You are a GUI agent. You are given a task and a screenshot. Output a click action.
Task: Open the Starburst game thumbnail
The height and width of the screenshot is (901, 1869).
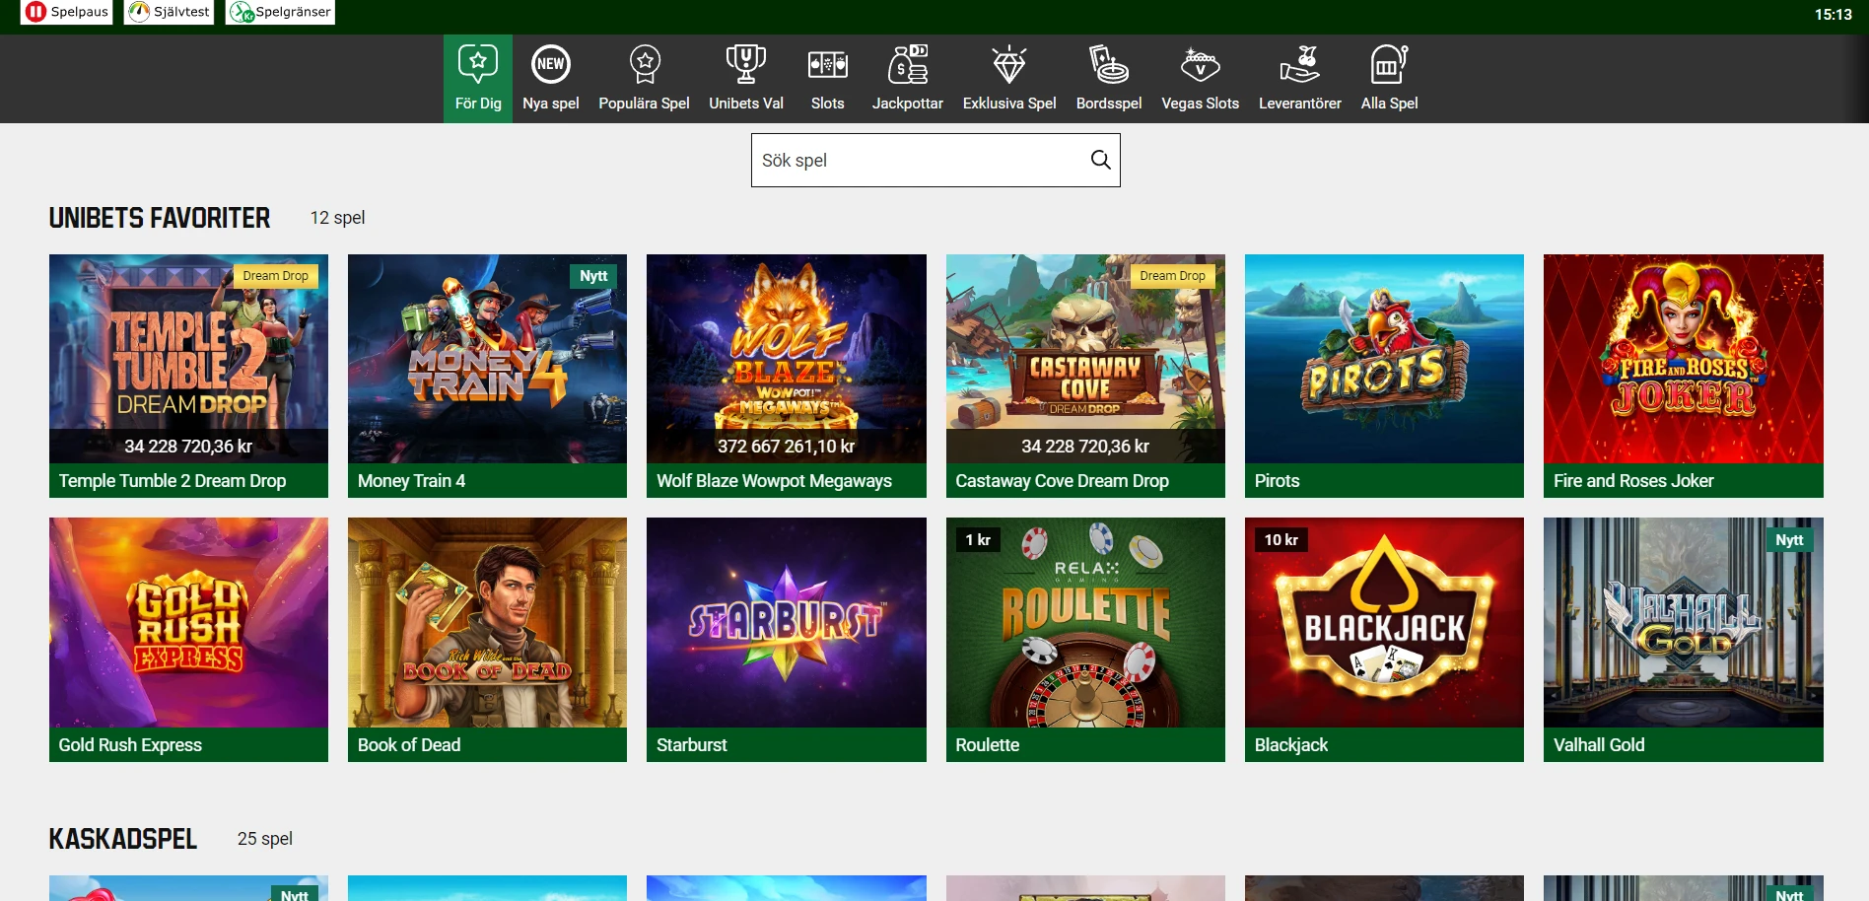(x=787, y=623)
